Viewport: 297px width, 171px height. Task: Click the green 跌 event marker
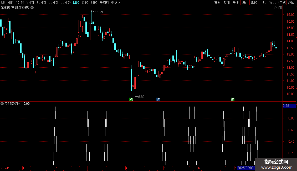(x=131, y=99)
